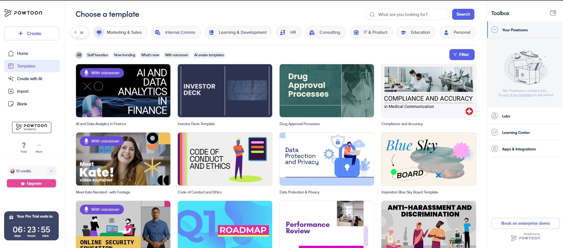The width and height of the screenshot is (563, 248).
Task: Click the Powered by Powtoon logo
Action: pos(525,236)
